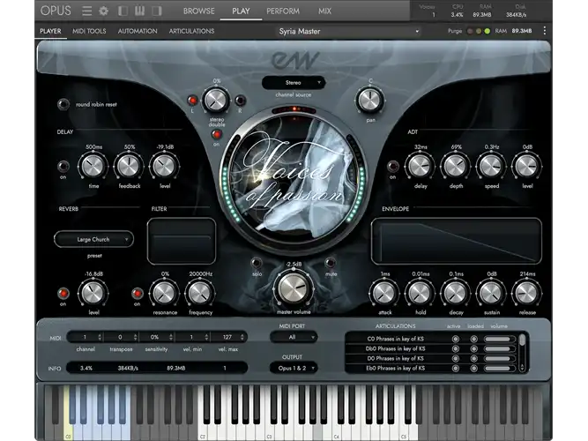Toggle the filter on switch
The height and width of the screenshot is (441, 588).
(138, 293)
